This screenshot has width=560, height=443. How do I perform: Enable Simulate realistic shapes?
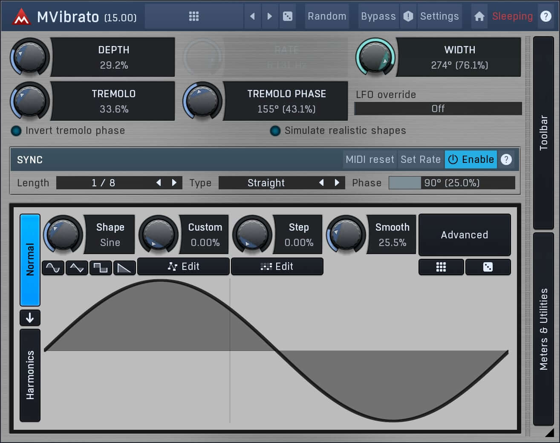[275, 131]
